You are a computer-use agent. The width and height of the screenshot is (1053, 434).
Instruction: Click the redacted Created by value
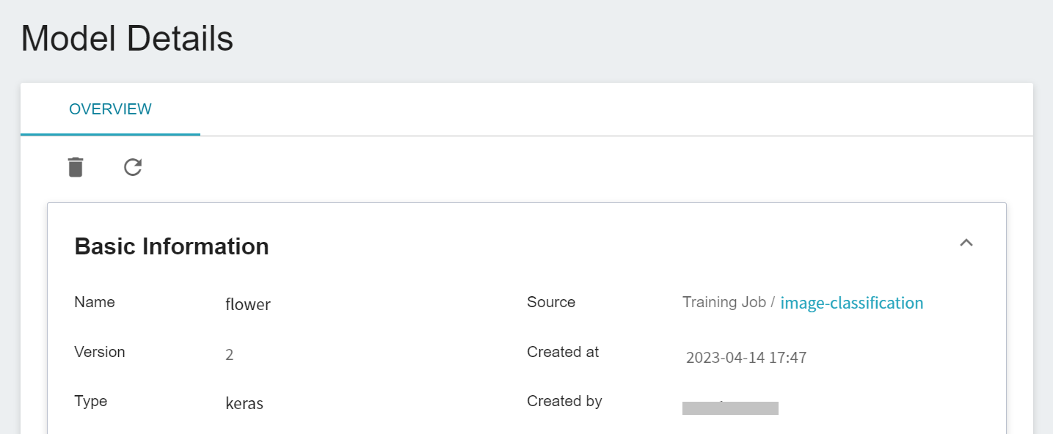click(730, 408)
